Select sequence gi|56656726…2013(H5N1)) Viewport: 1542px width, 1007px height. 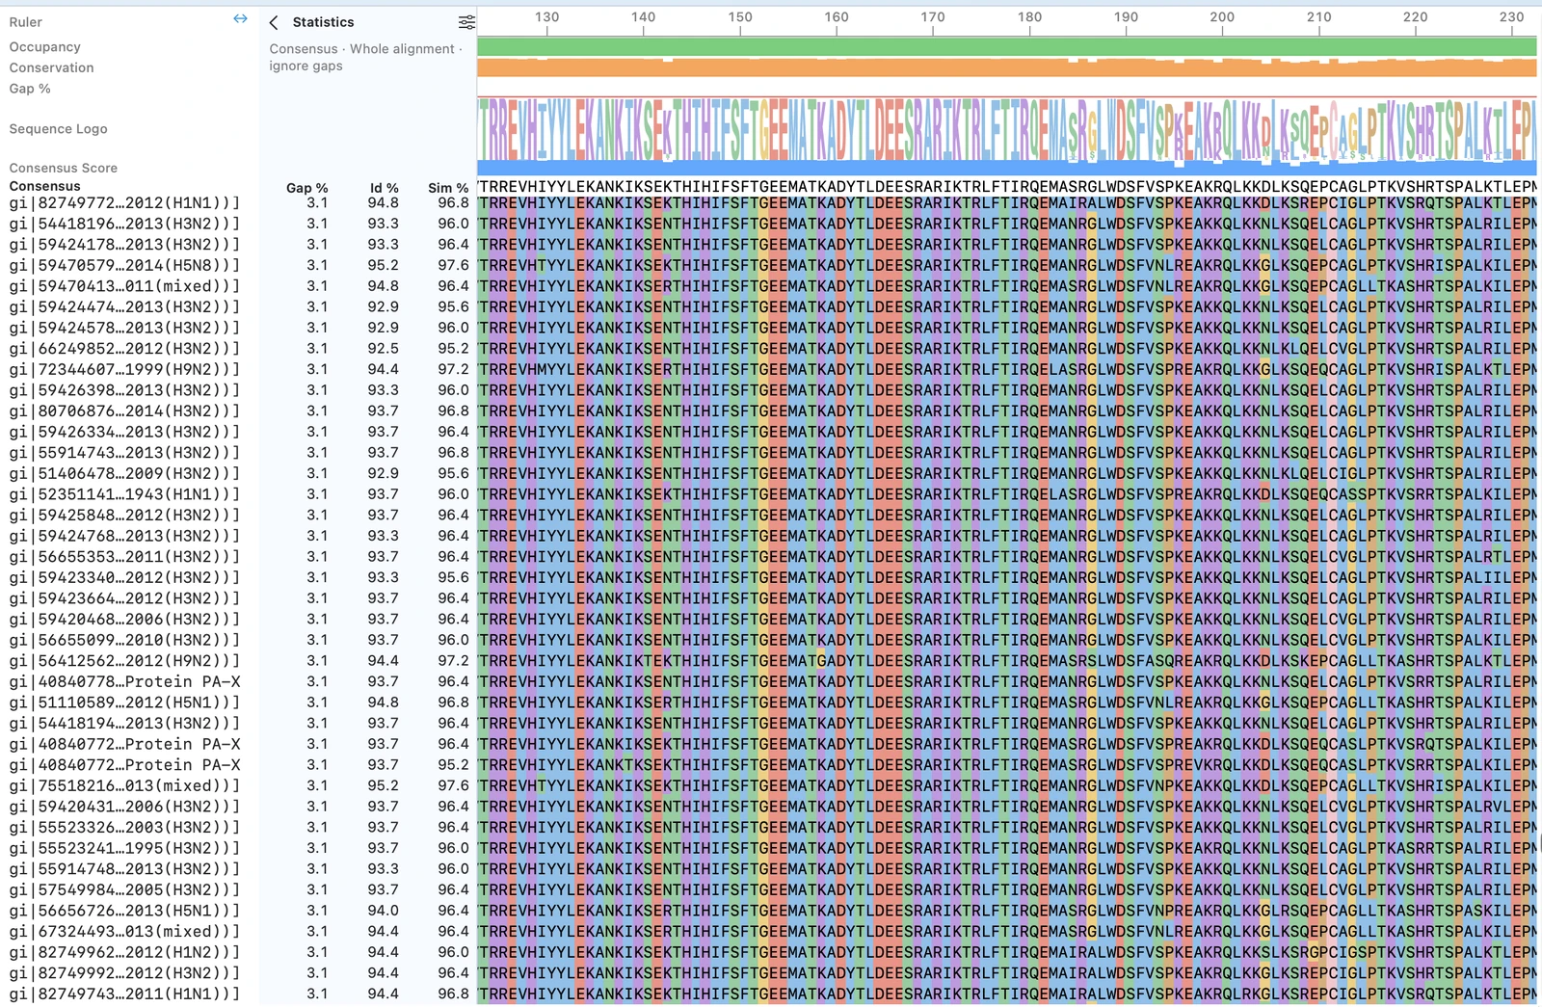124,911
